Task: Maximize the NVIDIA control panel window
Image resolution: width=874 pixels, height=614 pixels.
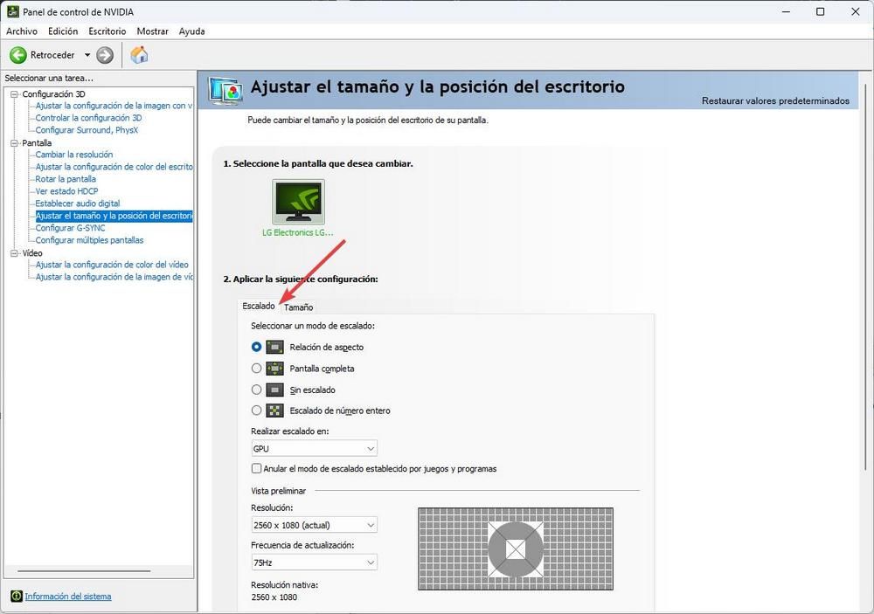Action: [x=820, y=11]
